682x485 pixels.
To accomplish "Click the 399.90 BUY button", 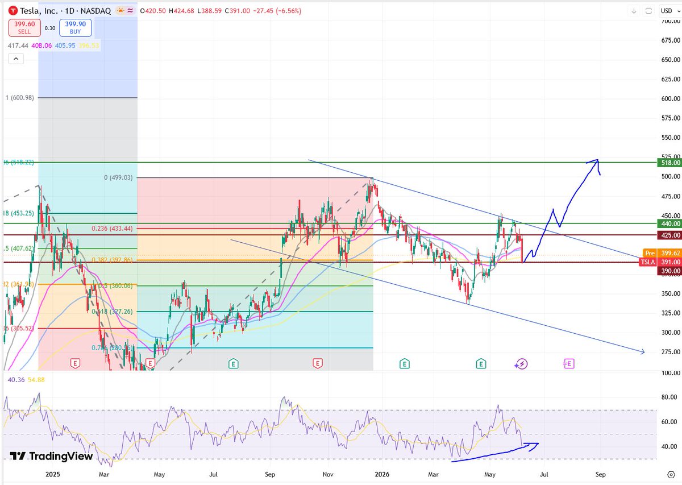I will point(76,28).
